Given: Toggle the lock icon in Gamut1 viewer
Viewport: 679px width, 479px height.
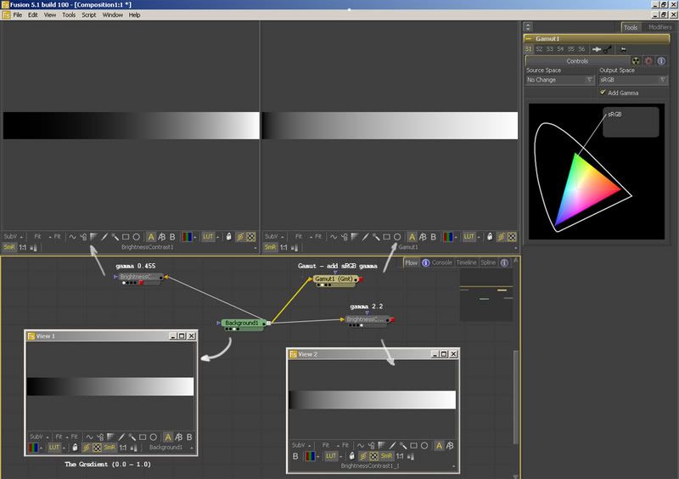Looking at the screenshot, I should point(490,237).
